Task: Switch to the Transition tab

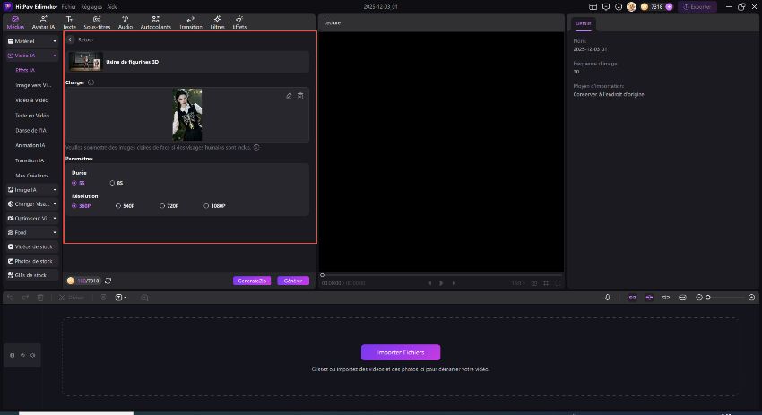Action: pos(190,22)
